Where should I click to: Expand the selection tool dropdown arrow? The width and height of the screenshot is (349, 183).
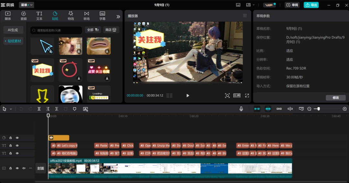11,109
